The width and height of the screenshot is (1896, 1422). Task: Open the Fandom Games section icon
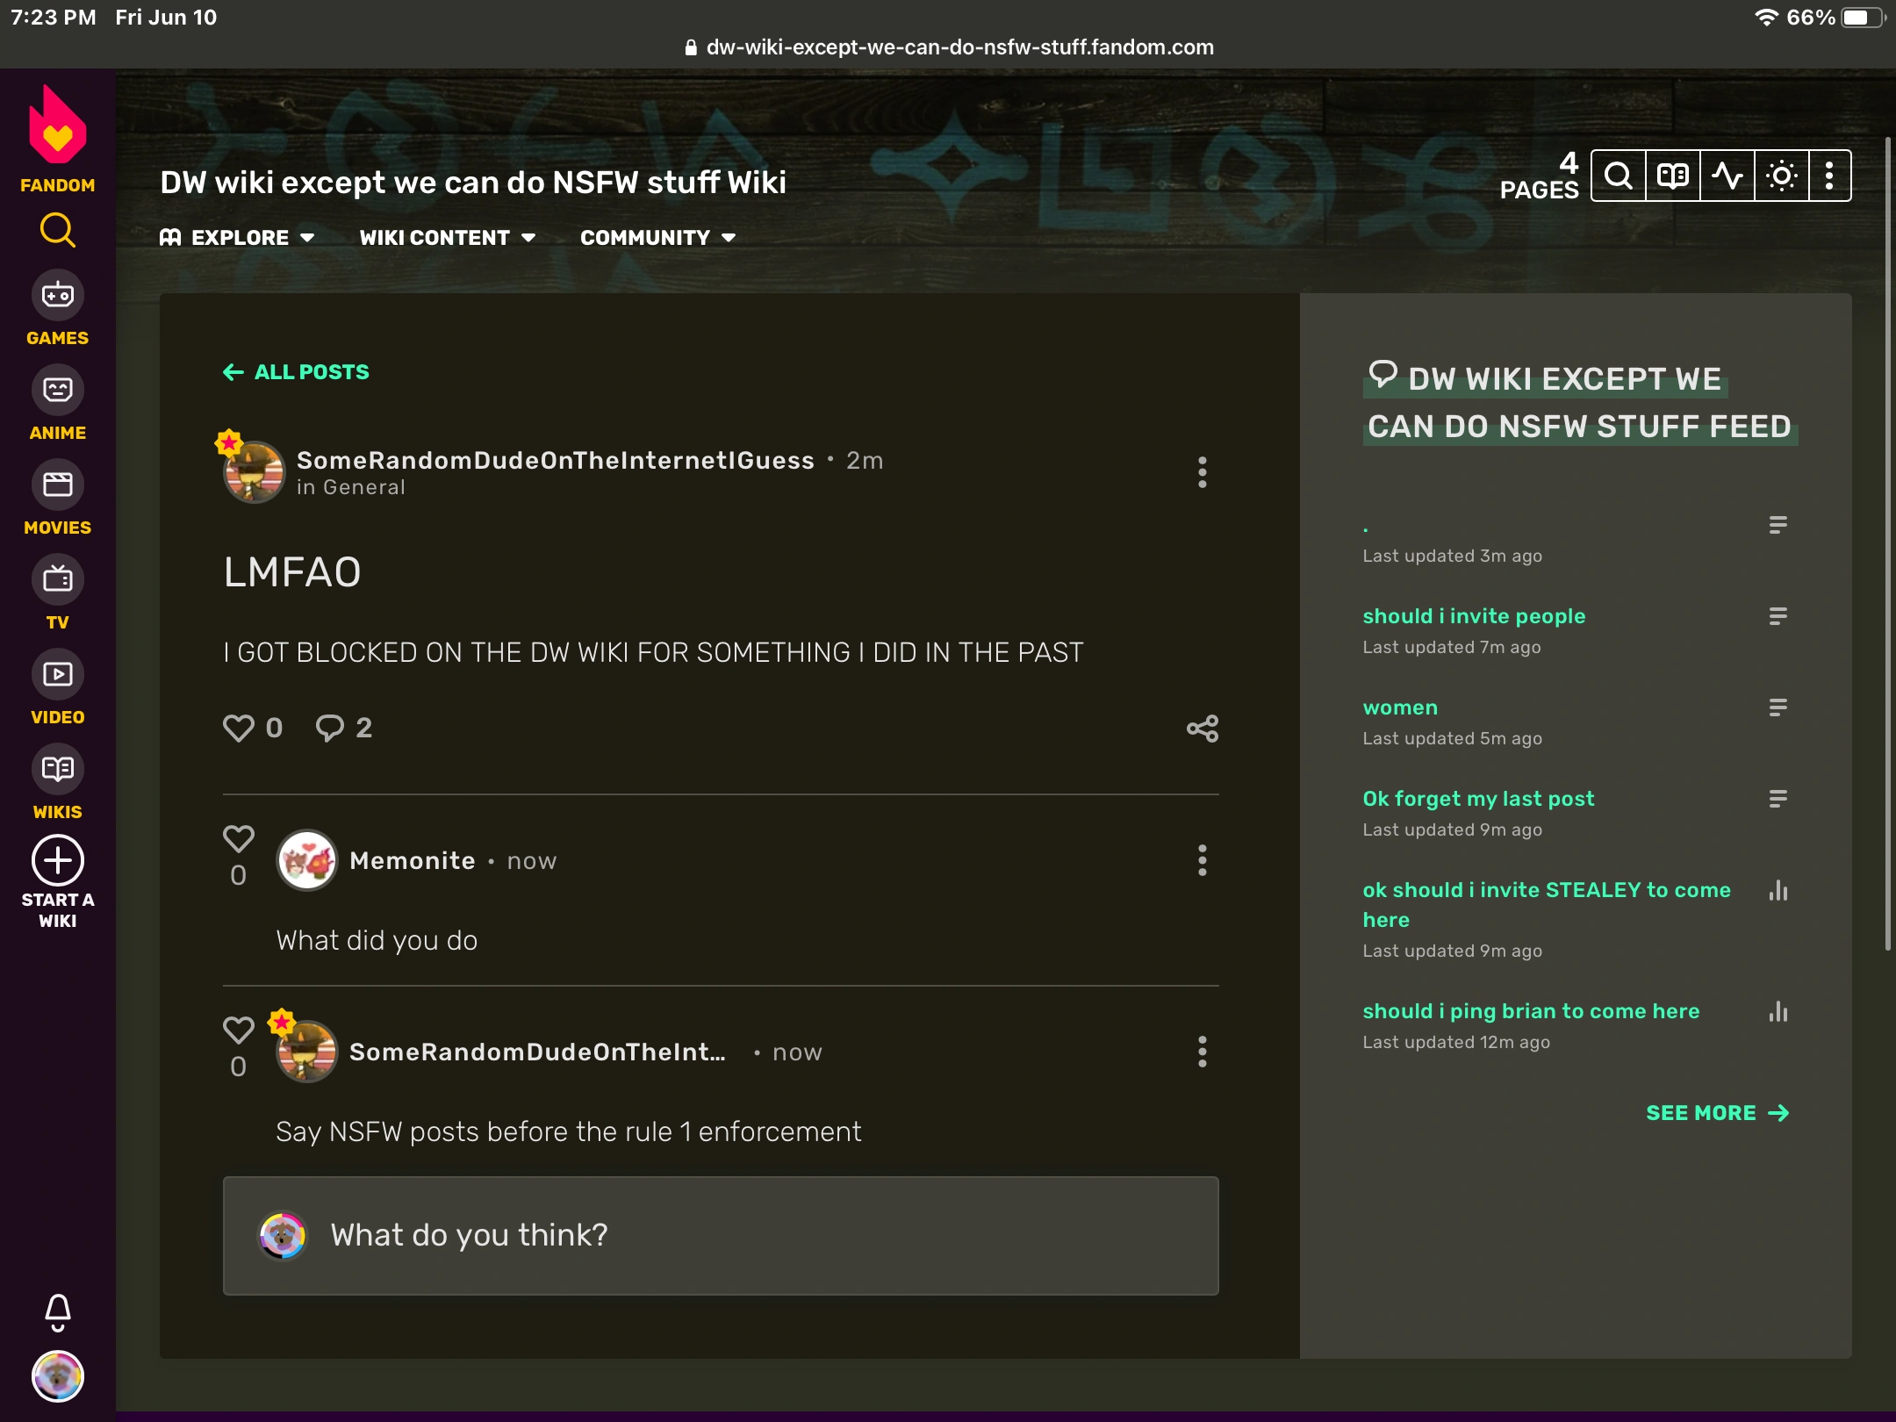point(58,296)
